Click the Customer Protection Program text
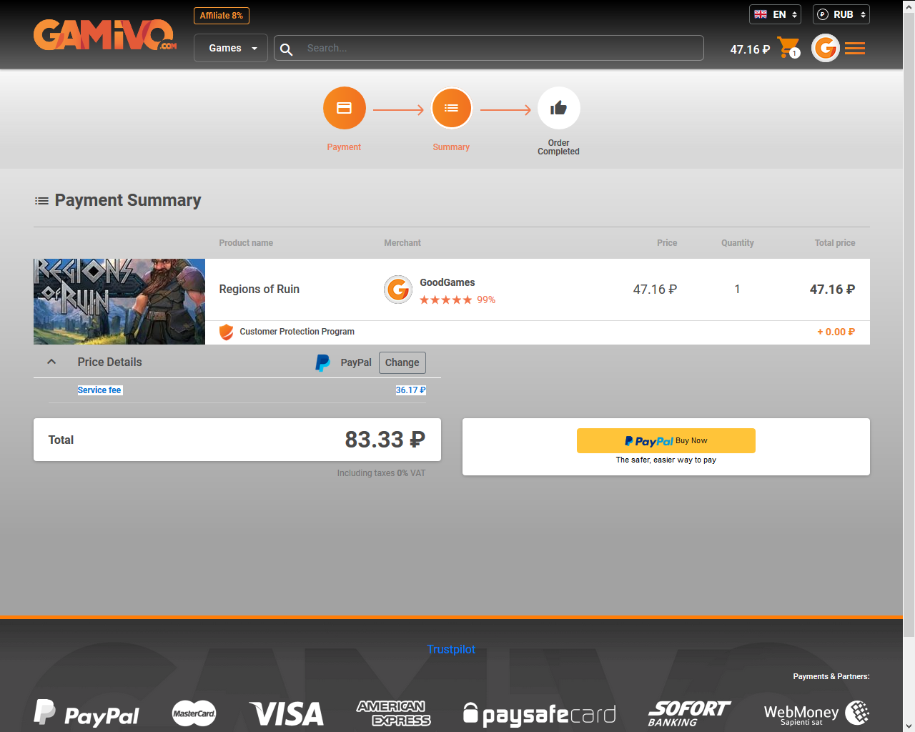The image size is (915, 732). tap(297, 332)
